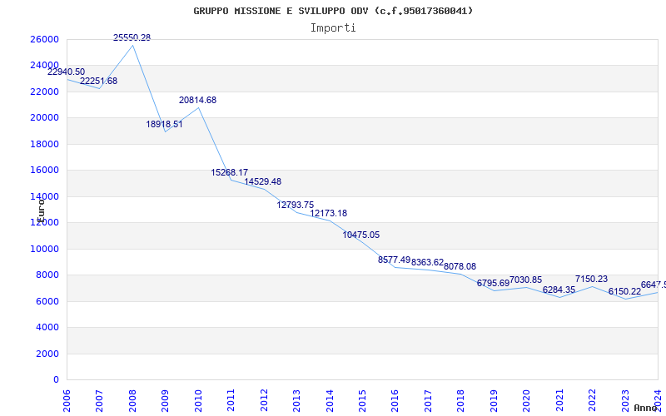The width and height of the screenshot is (666, 416).
Task: Select the 14529.48 data label
Action: point(262,181)
